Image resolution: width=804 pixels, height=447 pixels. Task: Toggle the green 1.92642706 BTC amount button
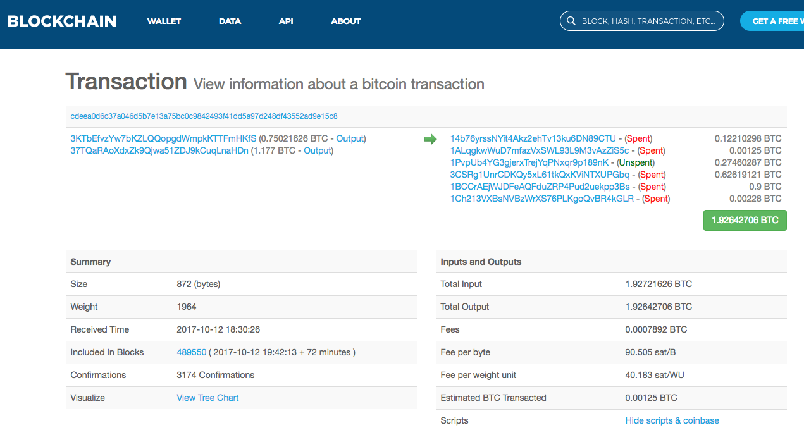coord(745,220)
